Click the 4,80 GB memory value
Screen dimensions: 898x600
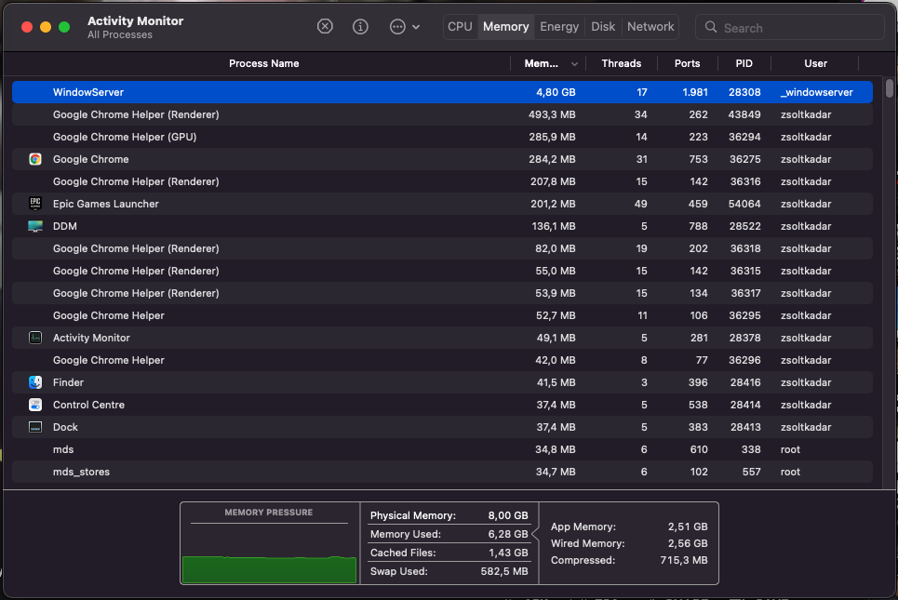coord(556,92)
